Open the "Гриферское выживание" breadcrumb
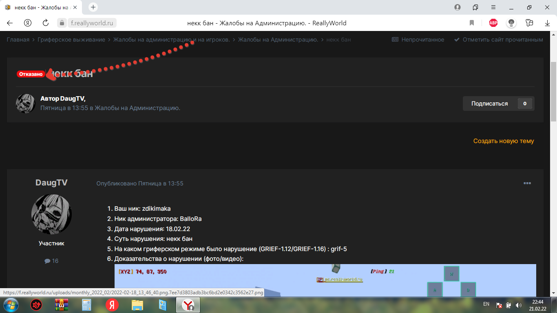 point(71,40)
